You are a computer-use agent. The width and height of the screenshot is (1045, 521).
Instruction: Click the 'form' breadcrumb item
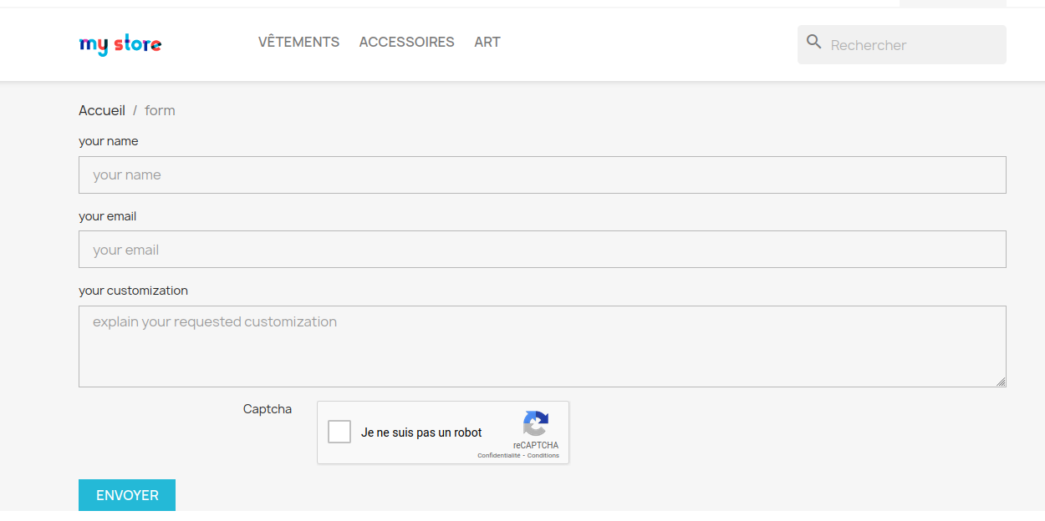tap(160, 110)
